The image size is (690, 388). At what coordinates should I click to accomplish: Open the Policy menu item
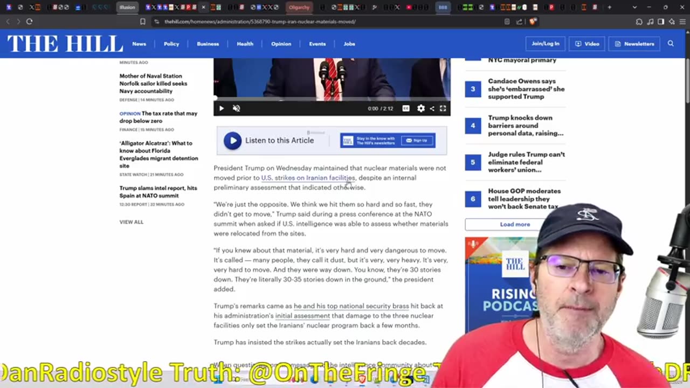click(171, 44)
